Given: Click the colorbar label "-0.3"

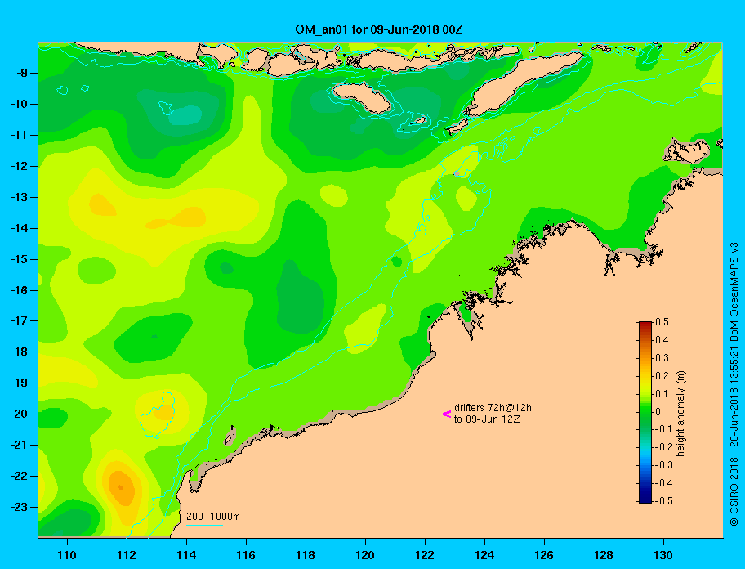Looking at the screenshot, I should point(663,465).
